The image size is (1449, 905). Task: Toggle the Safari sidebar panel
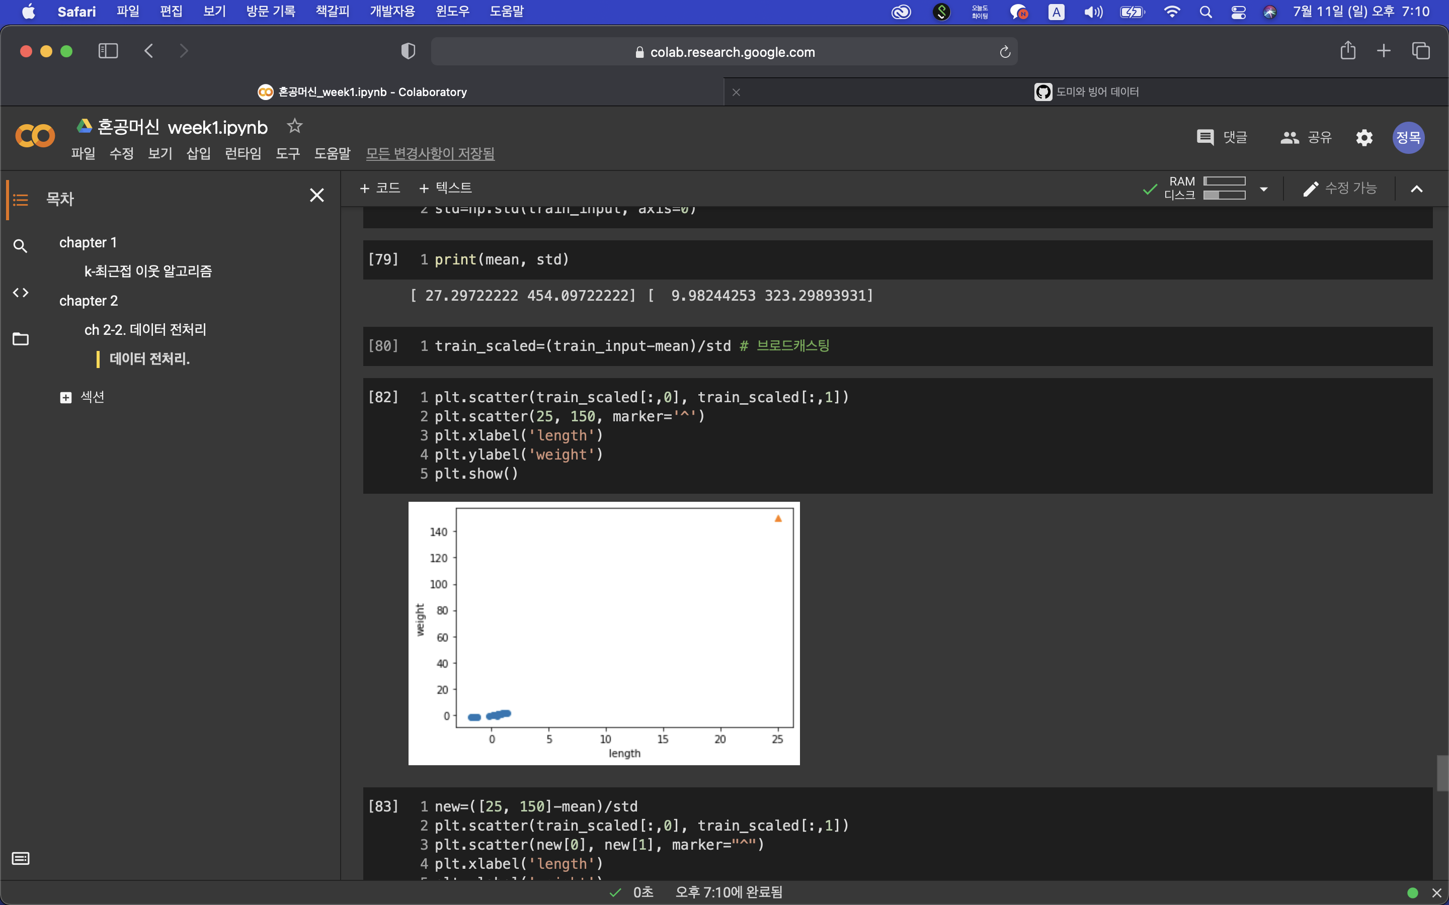point(108,51)
